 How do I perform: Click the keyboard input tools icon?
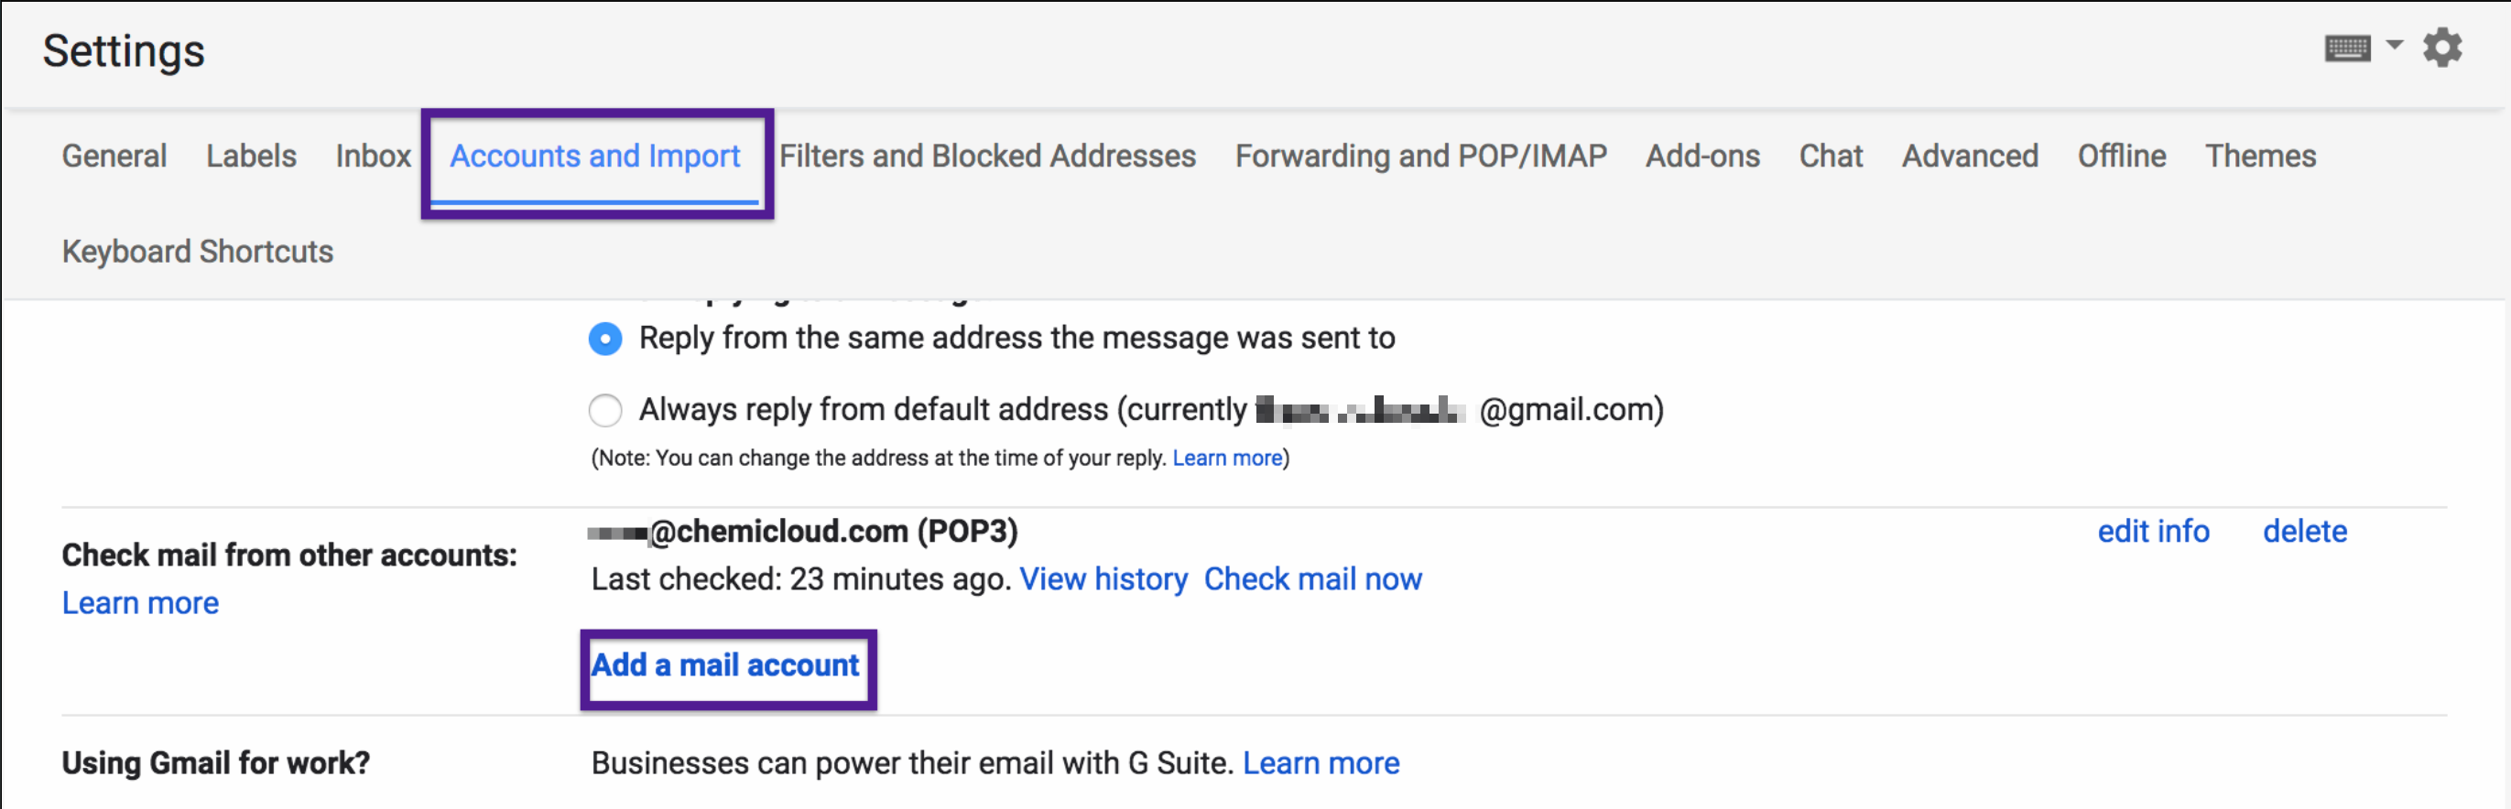coord(2347,48)
